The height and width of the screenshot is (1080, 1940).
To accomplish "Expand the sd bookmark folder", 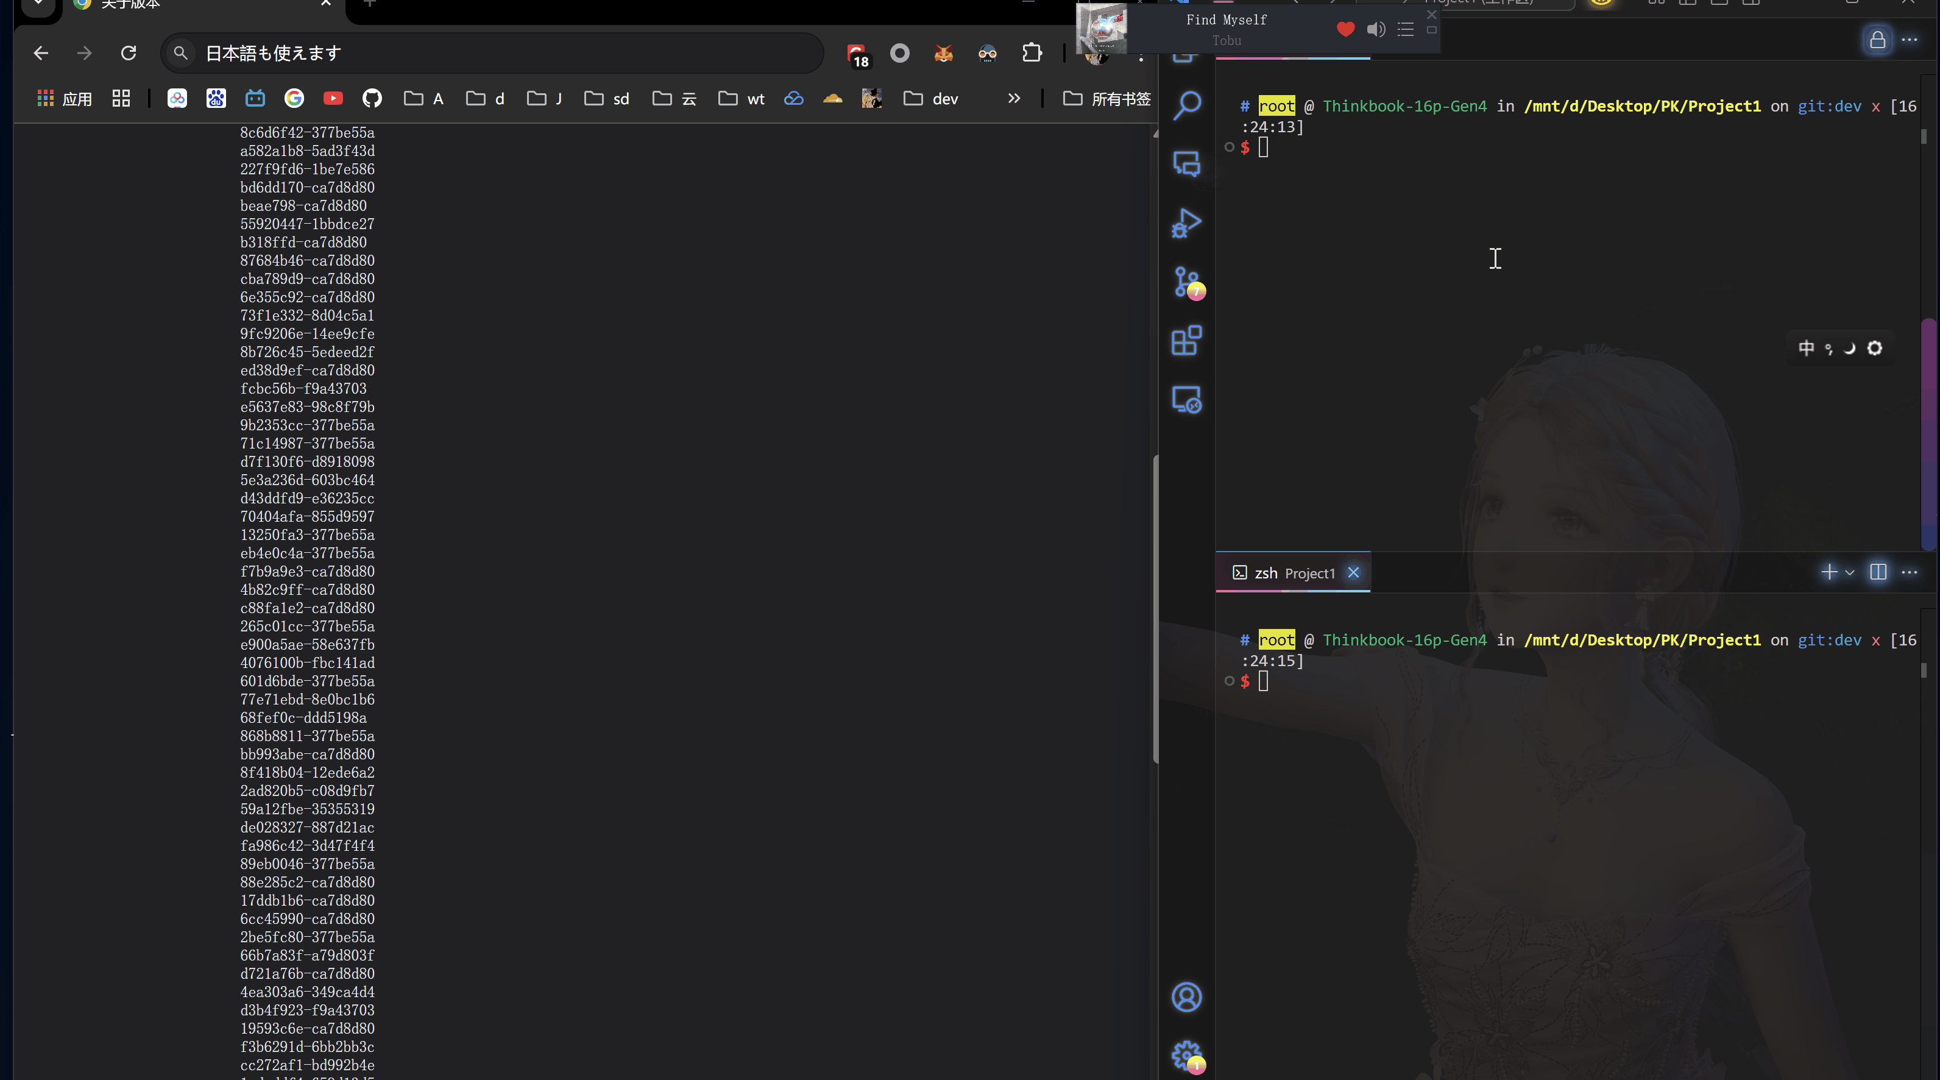I will 606,99.
